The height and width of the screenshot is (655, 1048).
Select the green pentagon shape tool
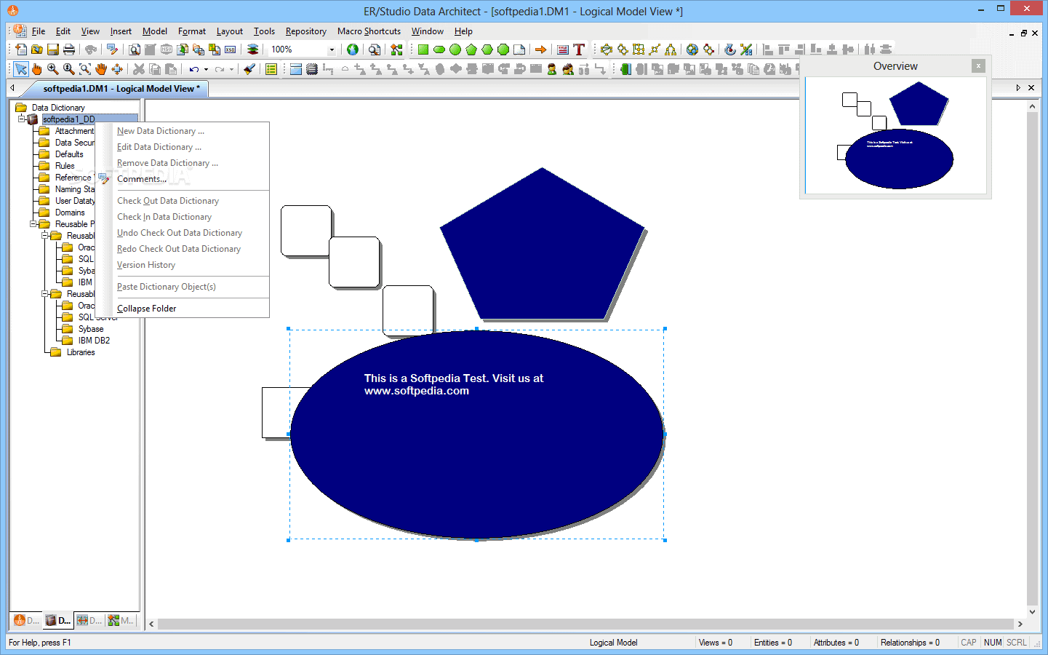[x=471, y=49]
